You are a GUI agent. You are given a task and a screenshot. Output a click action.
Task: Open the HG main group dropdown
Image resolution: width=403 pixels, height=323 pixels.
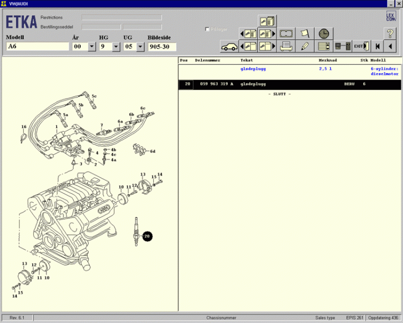tap(116, 47)
